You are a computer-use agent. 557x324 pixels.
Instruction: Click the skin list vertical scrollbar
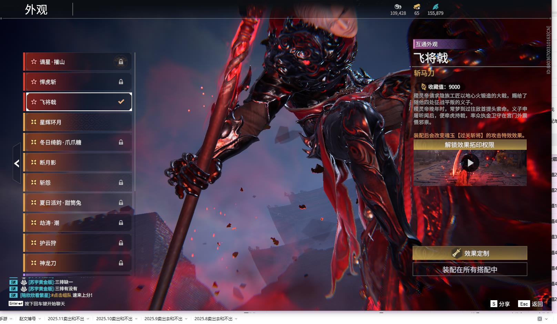(134, 122)
